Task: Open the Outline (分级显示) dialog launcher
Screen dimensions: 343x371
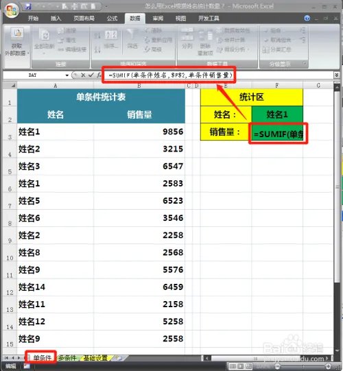Action: click(x=305, y=63)
